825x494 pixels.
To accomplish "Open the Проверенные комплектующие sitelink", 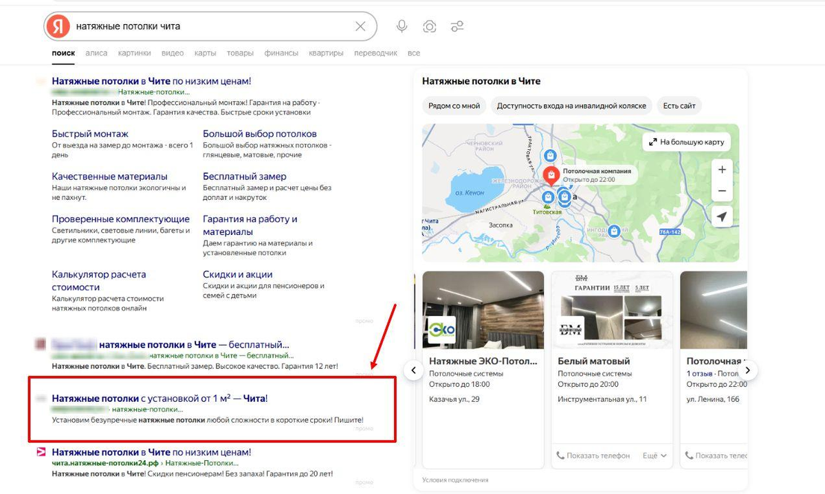I will [120, 219].
